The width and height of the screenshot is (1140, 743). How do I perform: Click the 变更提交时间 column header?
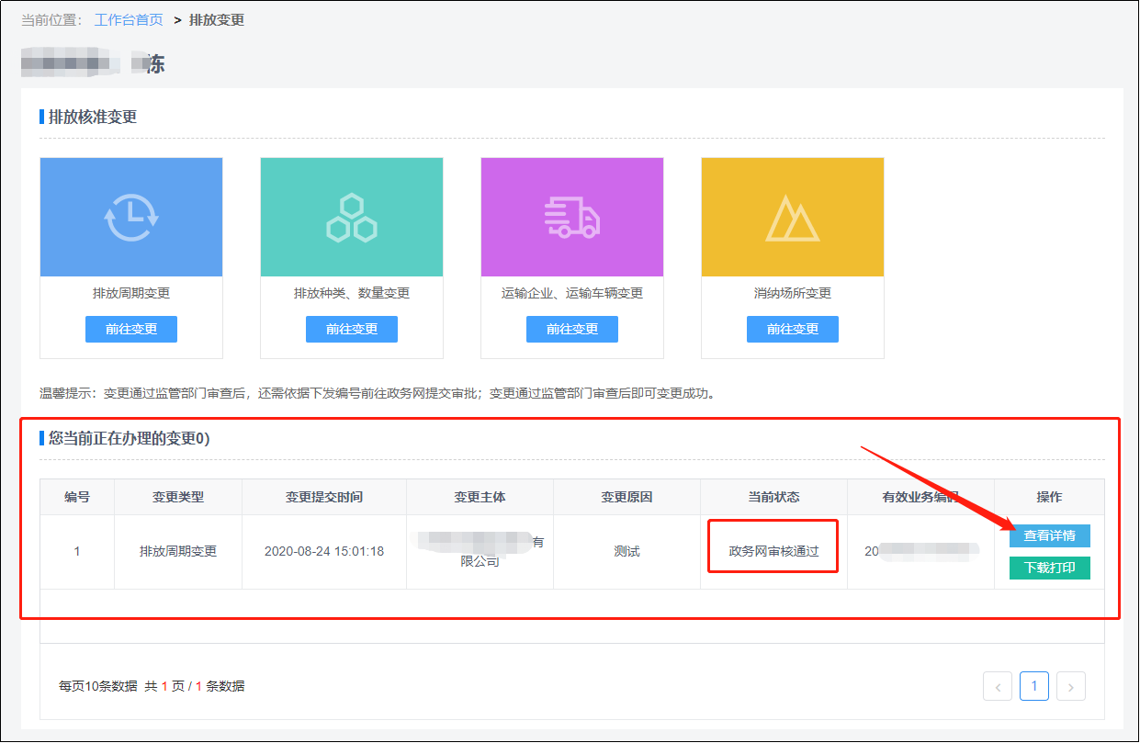coord(324,497)
